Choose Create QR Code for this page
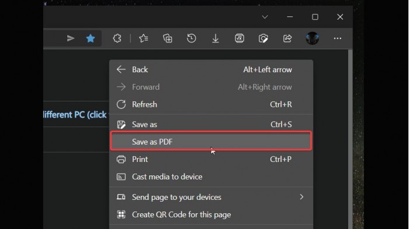 click(x=212, y=214)
